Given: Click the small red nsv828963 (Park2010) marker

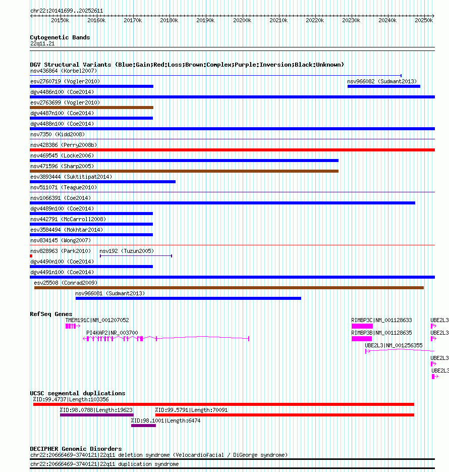Looking at the screenshot, I should click(x=31, y=256).
